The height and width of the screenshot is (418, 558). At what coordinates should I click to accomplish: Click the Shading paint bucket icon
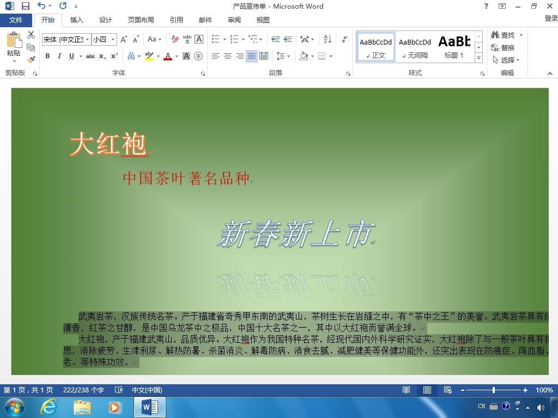(x=304, y=56)
